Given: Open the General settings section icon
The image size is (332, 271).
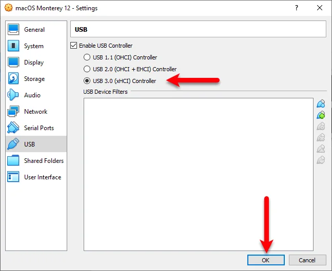Looking at the screenshot, I should point(13,29).
